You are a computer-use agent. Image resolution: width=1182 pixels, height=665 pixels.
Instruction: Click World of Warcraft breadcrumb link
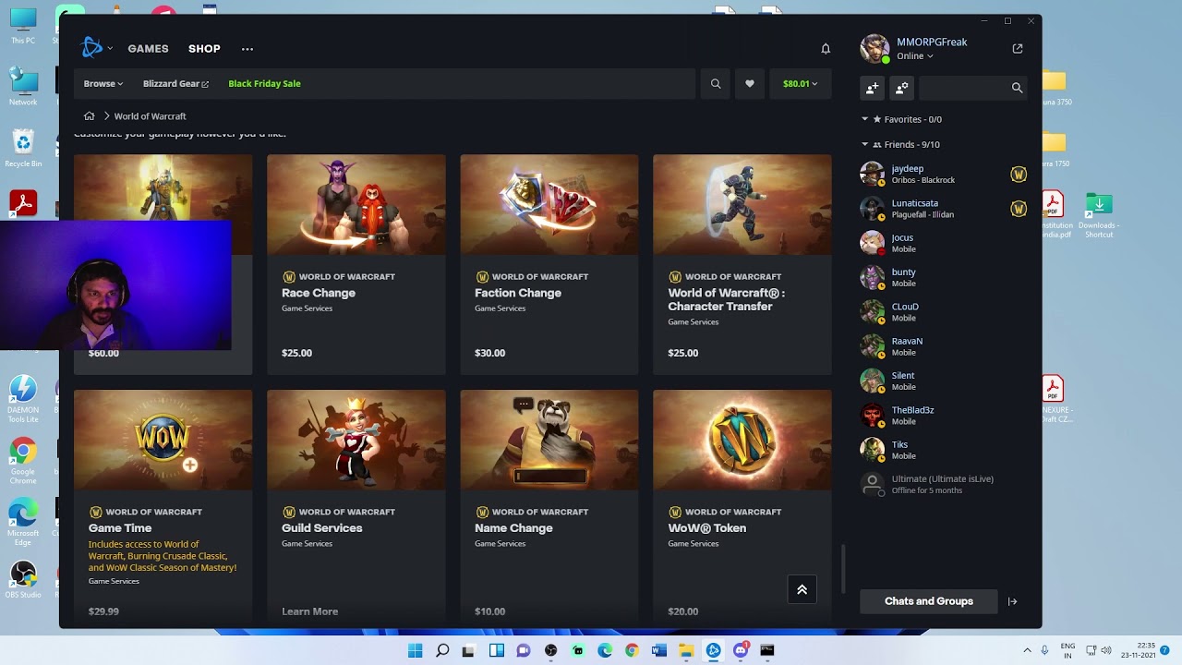point(150,115)
